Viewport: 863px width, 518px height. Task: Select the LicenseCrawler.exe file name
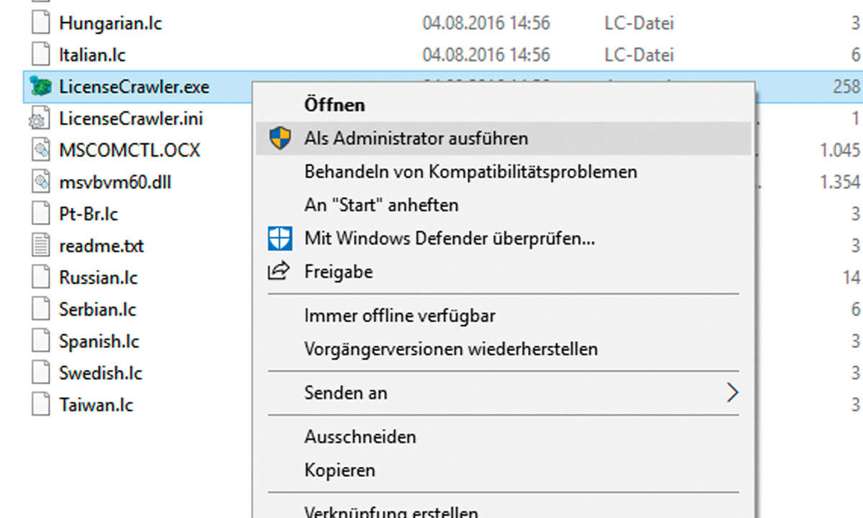click(x=134, y=87)
